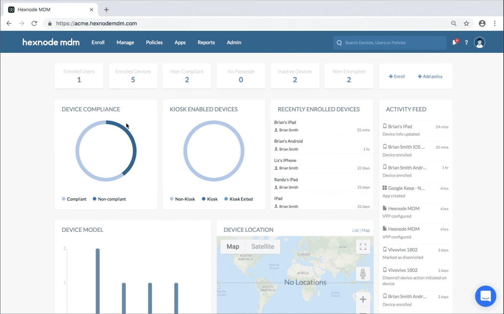The width and height of the screenshot is (504, 314).
Task: Open Brian's IPad in recently enrolled devices
Action: coord(322,126)
